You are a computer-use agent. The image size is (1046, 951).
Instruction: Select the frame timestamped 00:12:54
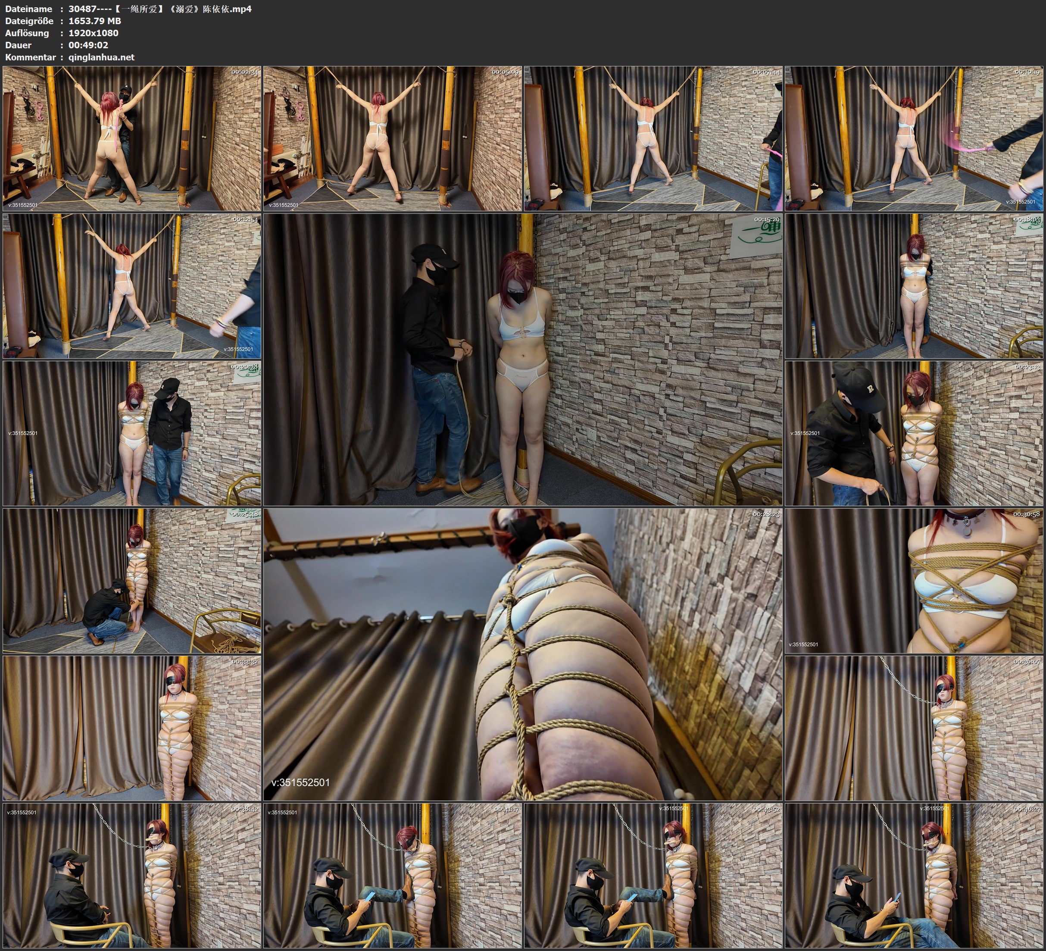coord(132,285)
